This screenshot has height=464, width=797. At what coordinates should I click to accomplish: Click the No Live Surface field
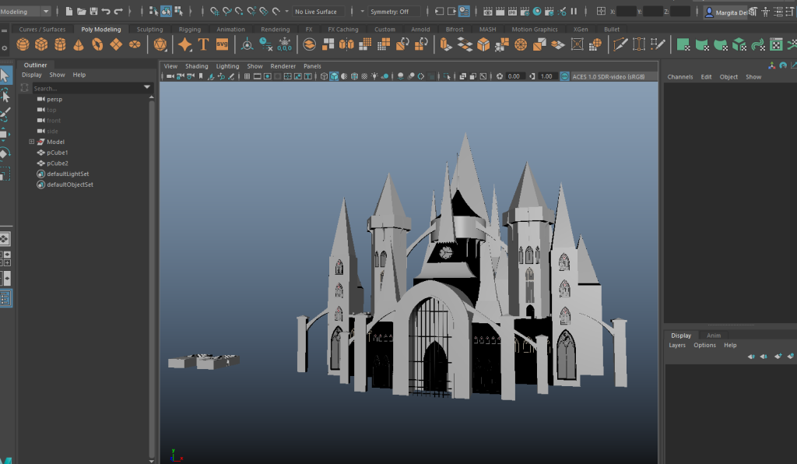(x=318, y=11)
